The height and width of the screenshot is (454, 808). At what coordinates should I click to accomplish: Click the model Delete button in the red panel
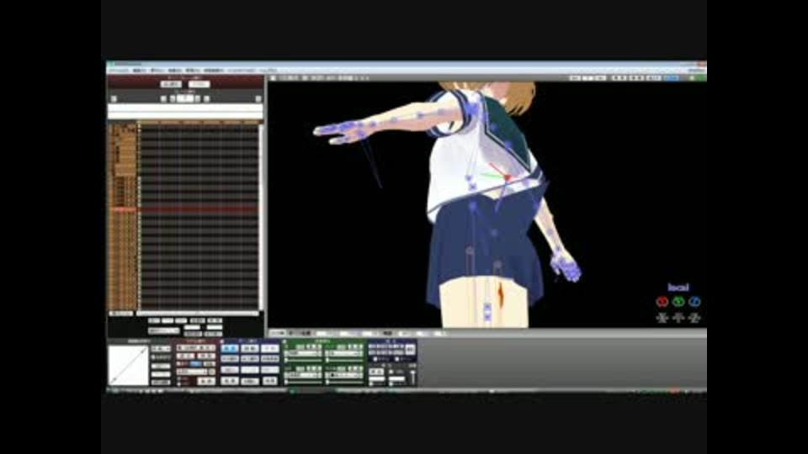coord(206,356)
